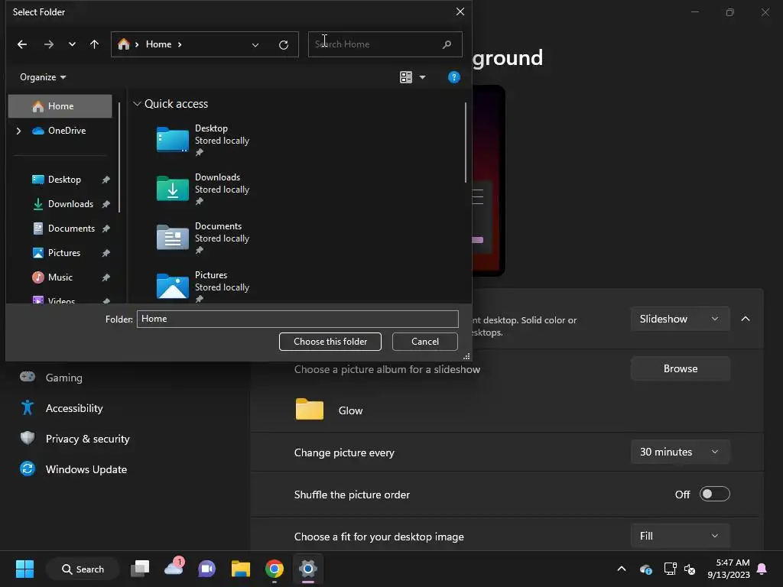
Task: Click Choose this folder button
Action: tap(330, 342)
